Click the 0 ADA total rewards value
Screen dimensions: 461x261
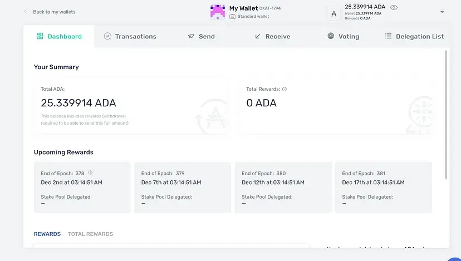pyautogui.click(x=261, y=103)
